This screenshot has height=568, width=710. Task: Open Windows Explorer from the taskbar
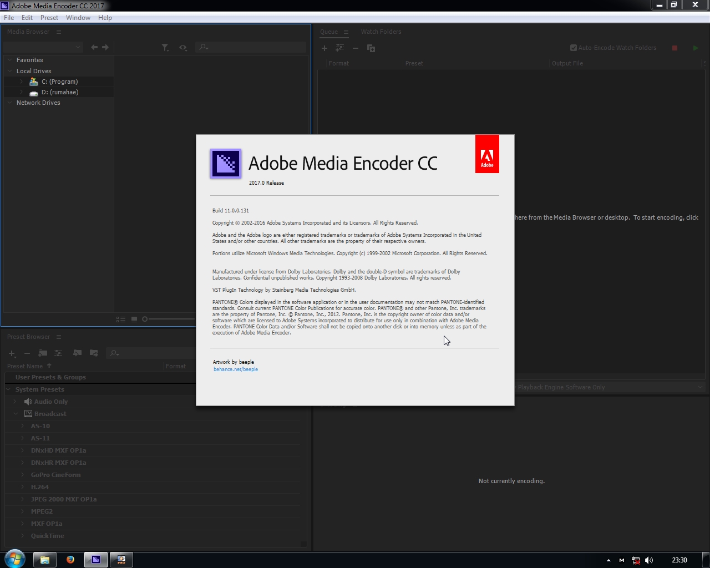coord(45,560)
